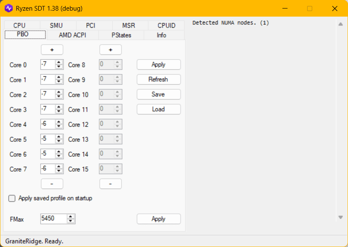The image size is (348, 247).
Task: Open the PStates tab
Action: (121, 35)
